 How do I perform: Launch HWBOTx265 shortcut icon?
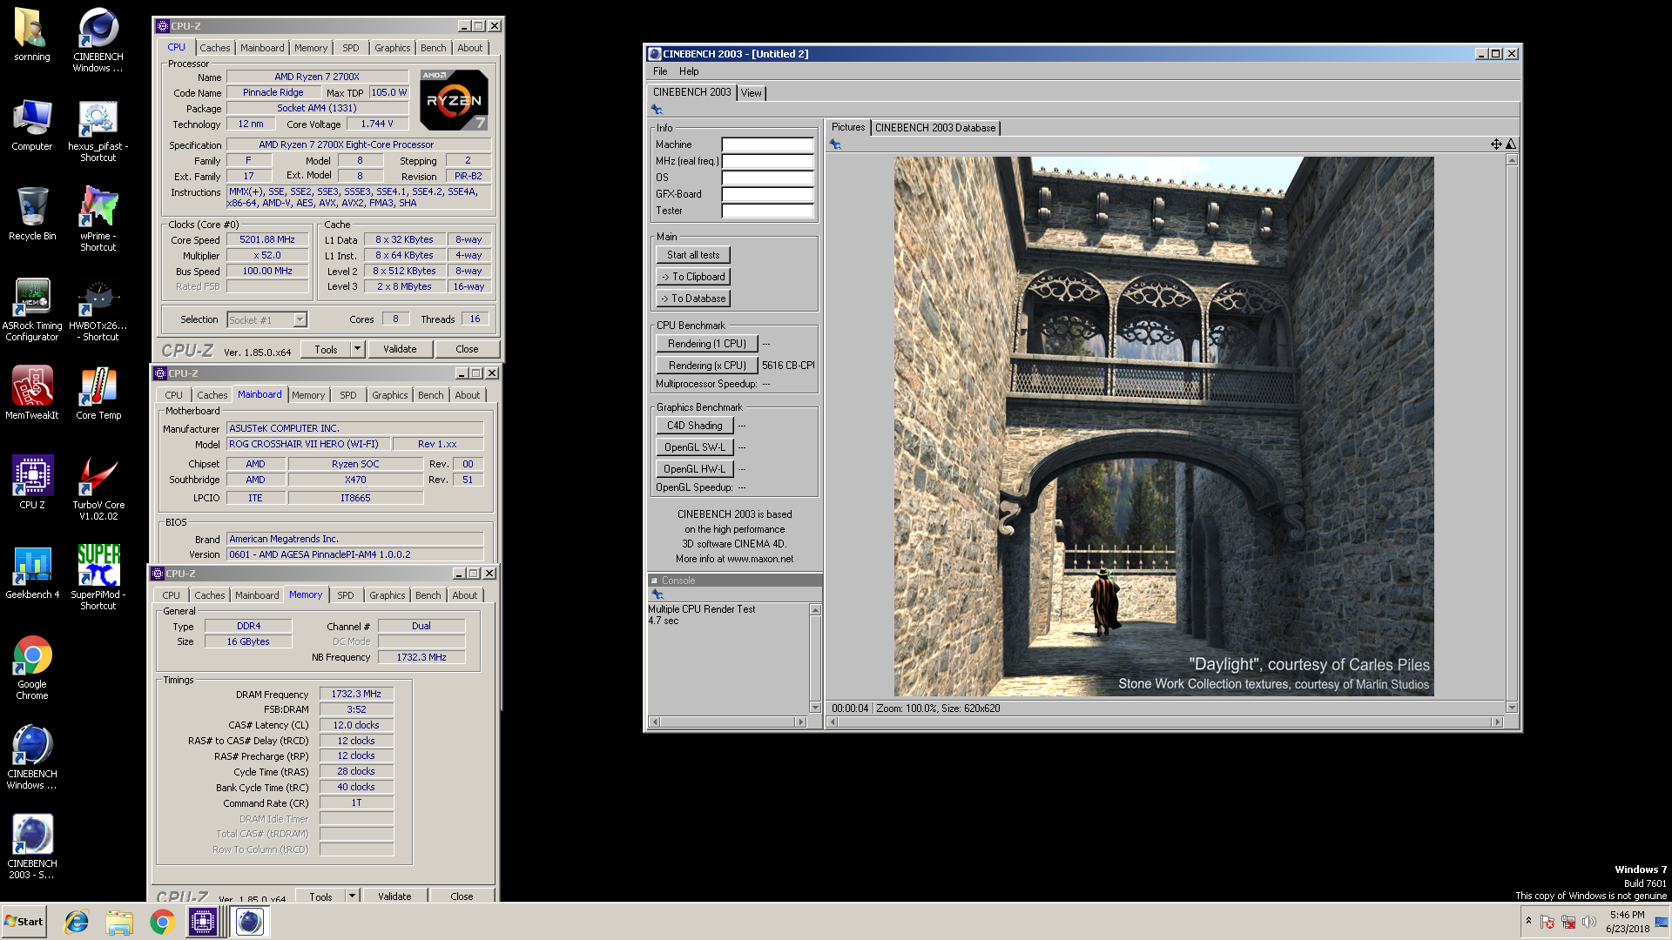[98, 311]
